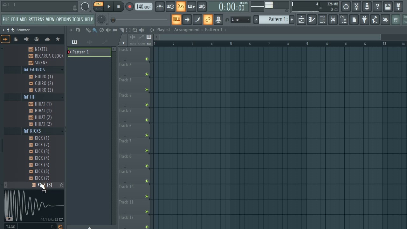The image size is (407, 229).
Task: Click the KICK (8) waveform preview
Action: 34,205
